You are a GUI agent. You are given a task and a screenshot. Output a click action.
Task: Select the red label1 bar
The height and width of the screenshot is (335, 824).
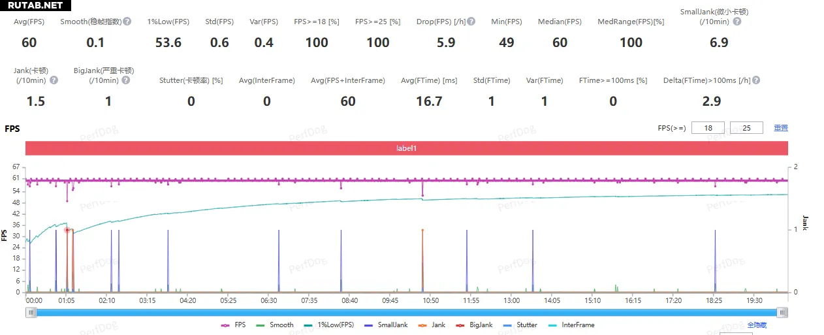coord(406,148)
